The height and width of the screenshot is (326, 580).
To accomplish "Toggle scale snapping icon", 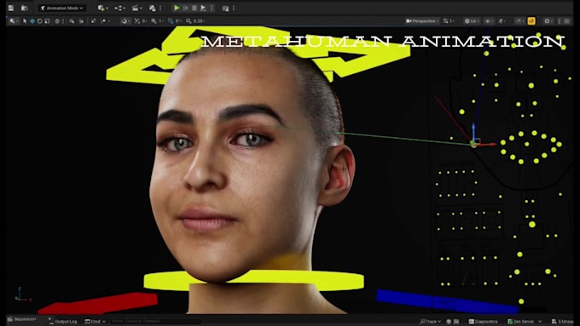I will tap(188, 21).
